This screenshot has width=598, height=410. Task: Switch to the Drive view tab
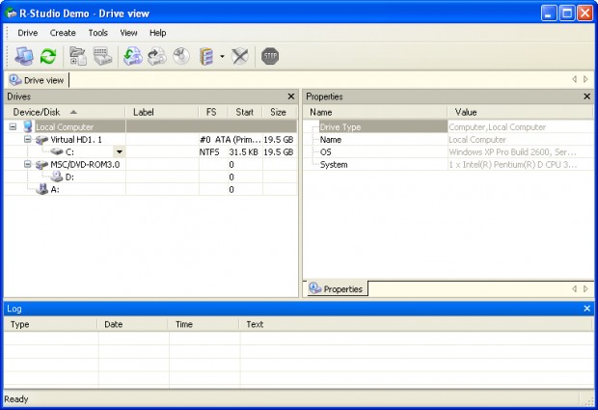click(37, 80)
